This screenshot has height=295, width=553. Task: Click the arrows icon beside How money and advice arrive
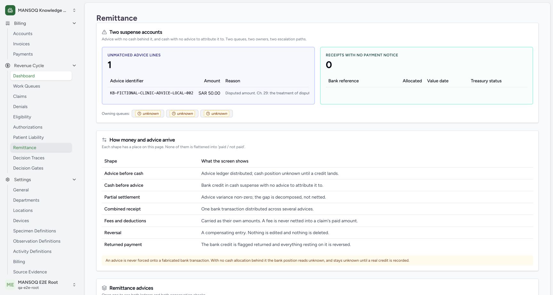pos(104,140)
